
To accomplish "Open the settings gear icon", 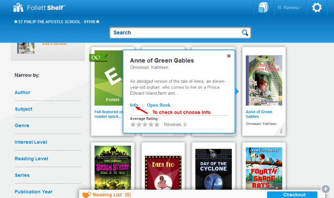I will click(x=317, y=7).
